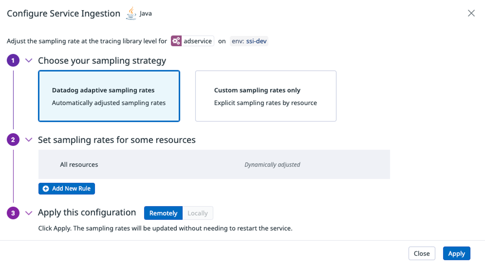485x265 pixels.
Task: Click the step 1 numbered badge
Action: click(13, 60)
